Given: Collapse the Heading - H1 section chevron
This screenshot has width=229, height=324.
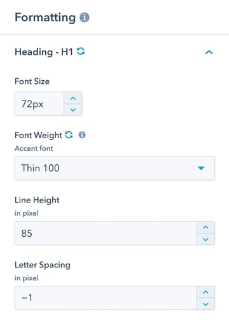Looking at the screenshot, I should coord(209,52).
